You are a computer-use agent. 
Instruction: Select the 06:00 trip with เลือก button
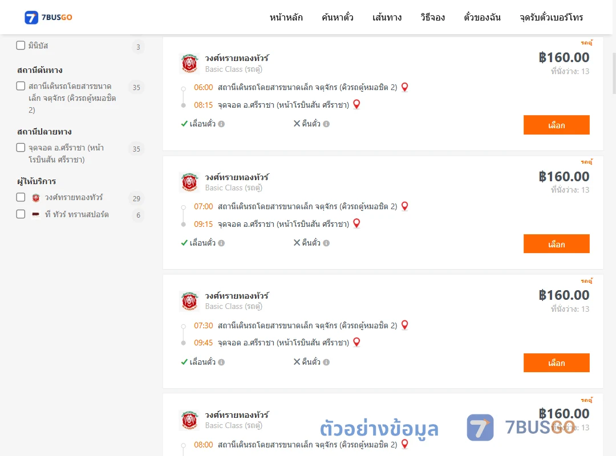tap(556, 125)
